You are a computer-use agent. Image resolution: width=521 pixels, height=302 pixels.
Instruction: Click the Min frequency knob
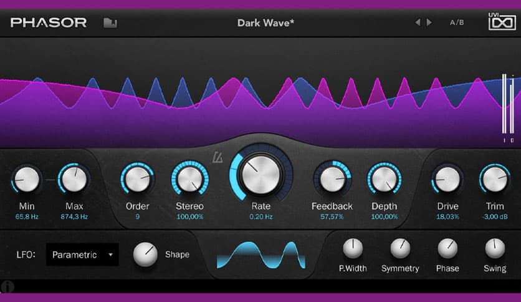(27, 180)
